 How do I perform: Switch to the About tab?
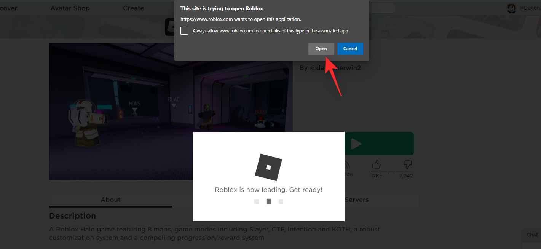[x=110, y=200]
